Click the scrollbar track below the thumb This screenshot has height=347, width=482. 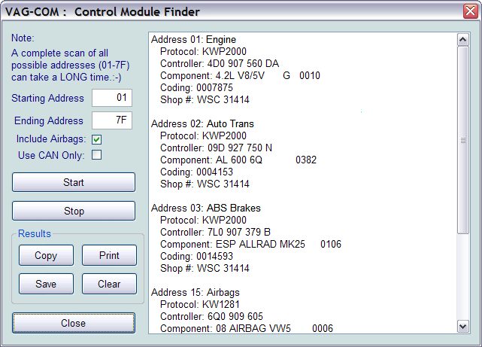[x=463, y=277]
